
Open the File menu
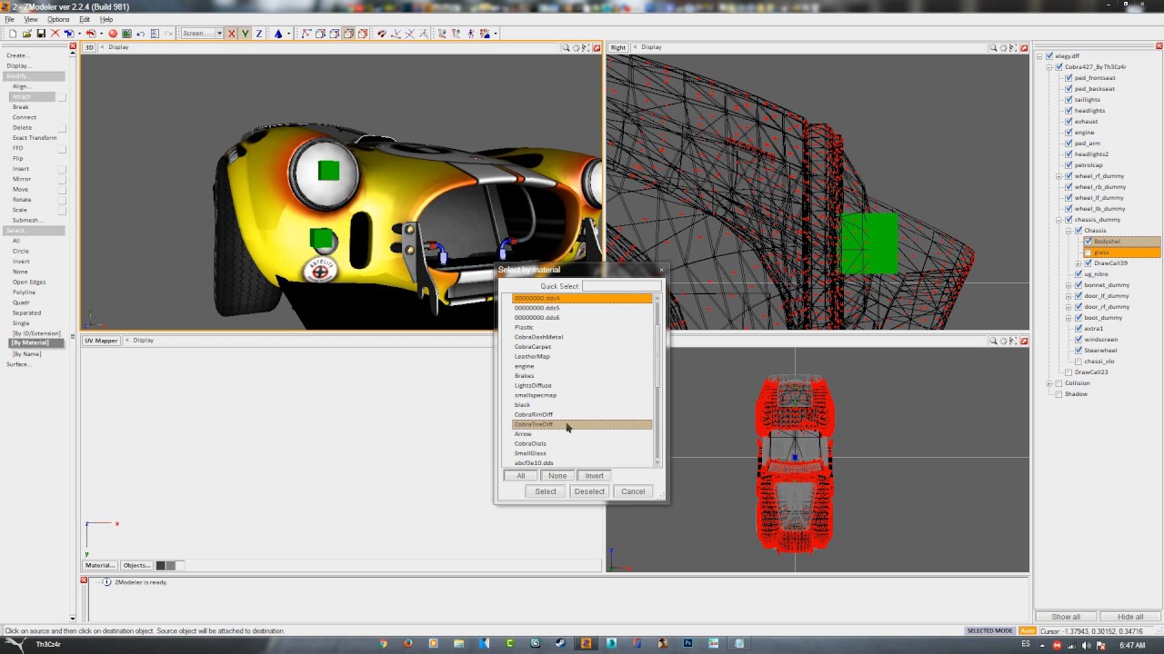coord(9,19)
